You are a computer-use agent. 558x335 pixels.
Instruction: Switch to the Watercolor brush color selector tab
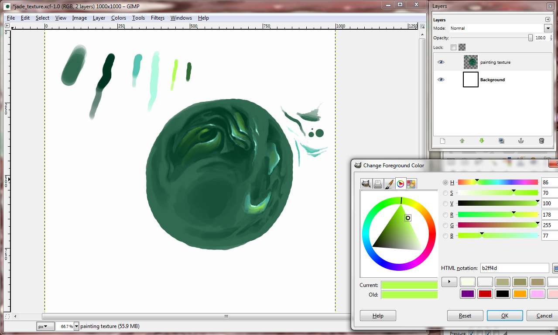tap(389, 184)
